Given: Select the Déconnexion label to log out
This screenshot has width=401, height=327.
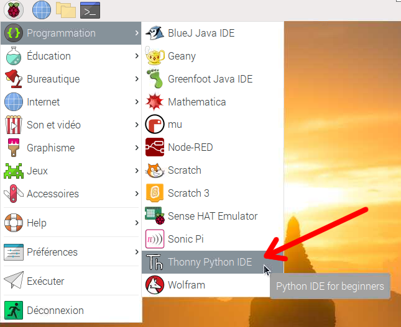Looking at the screenshot, I should click(55, 310).
